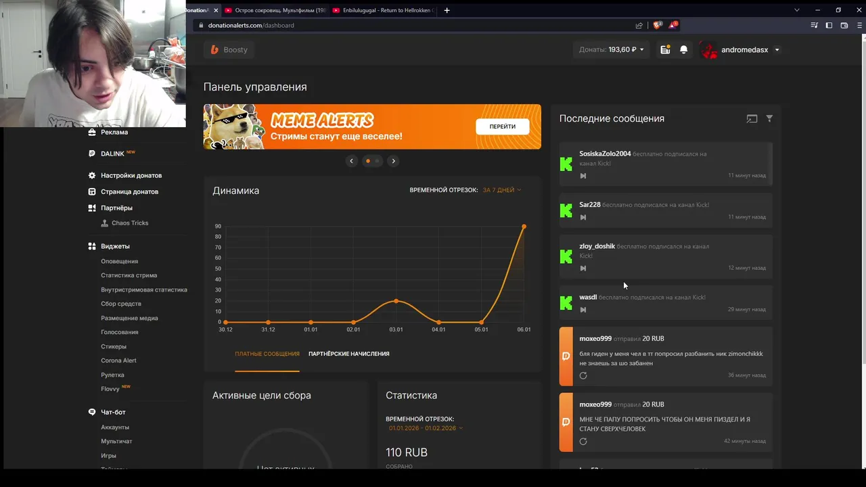This screenshot has height=487, width=866.
Task: Open Игры under Чат-бот
Action: point(108,455)
